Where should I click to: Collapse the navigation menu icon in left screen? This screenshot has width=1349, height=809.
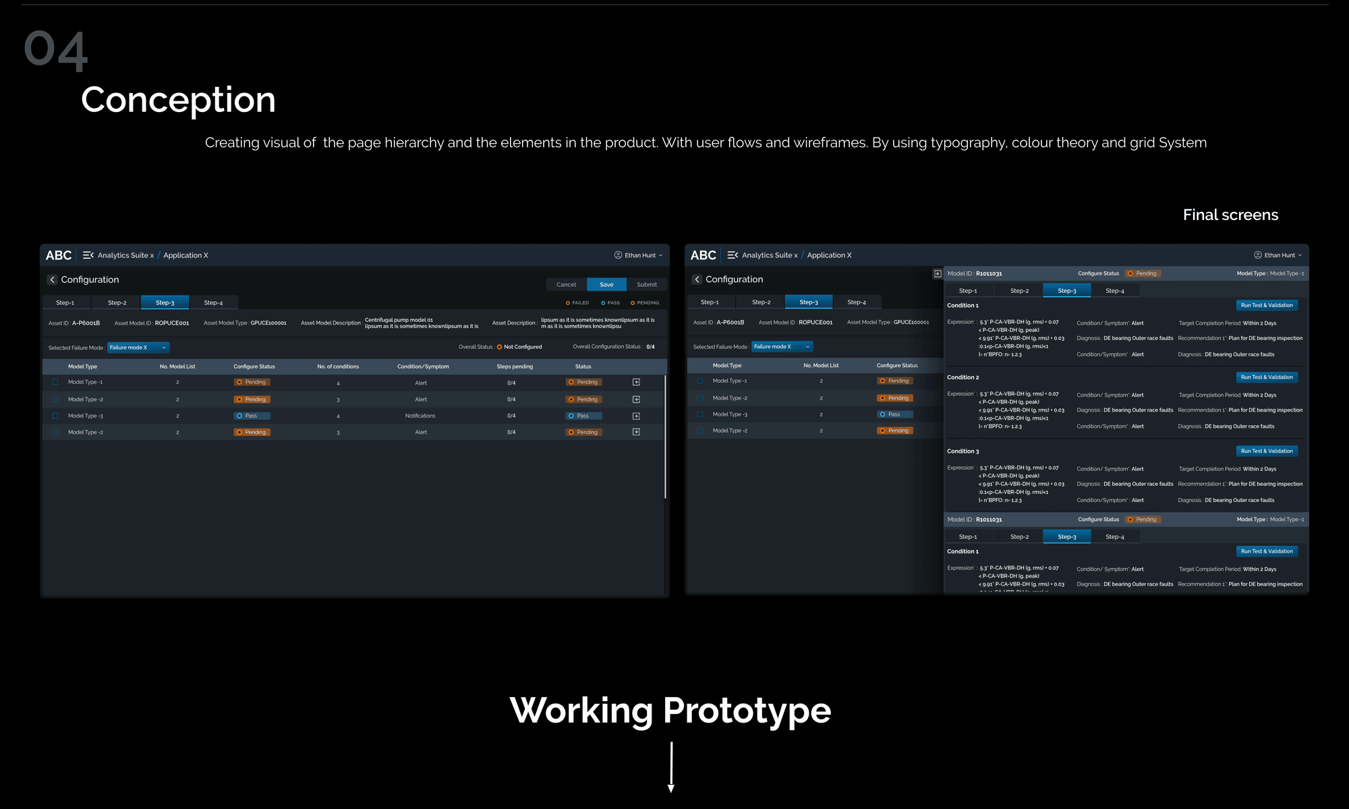88,255
